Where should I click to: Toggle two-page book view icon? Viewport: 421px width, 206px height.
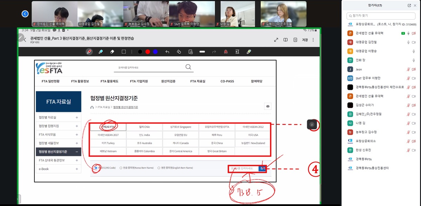point(286,40)
